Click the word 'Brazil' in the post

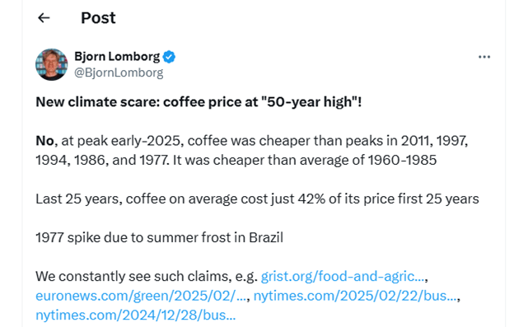click(266, 237)
